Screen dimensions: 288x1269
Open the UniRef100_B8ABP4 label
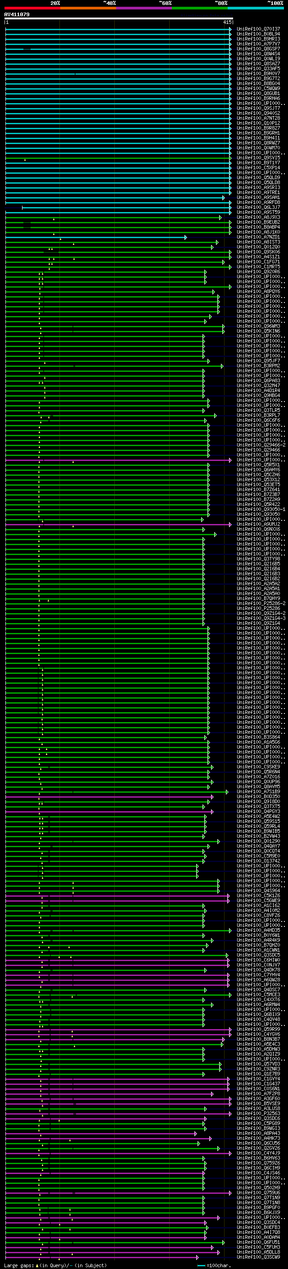pyautogui.click(x=258, y=227)
